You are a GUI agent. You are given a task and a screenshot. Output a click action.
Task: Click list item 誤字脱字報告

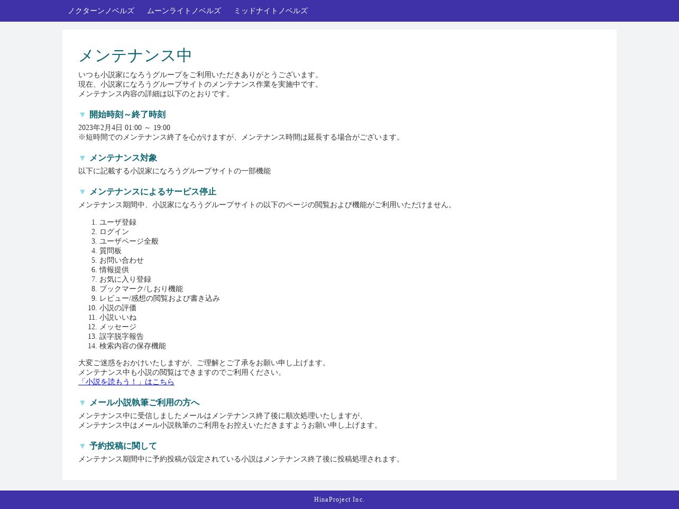(122, 337)
